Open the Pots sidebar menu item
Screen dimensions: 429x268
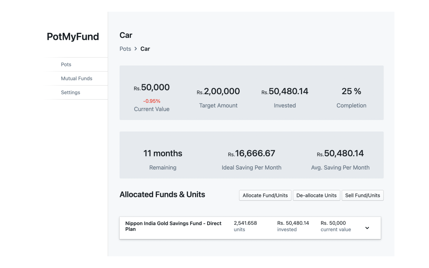(66, 64)
